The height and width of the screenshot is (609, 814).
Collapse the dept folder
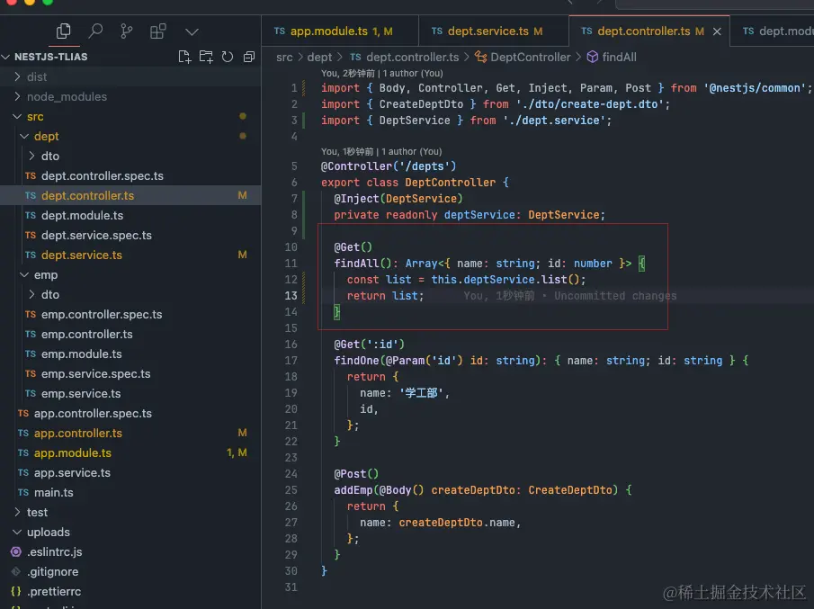pyautogui.click(x=24, y=136)
